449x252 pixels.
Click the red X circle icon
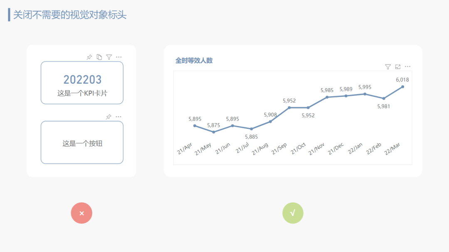pos(81,213)
